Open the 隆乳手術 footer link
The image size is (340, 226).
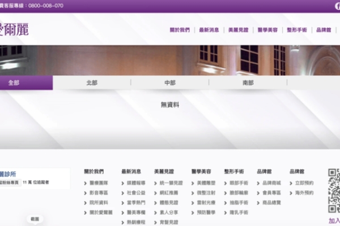tap(239, 212)
